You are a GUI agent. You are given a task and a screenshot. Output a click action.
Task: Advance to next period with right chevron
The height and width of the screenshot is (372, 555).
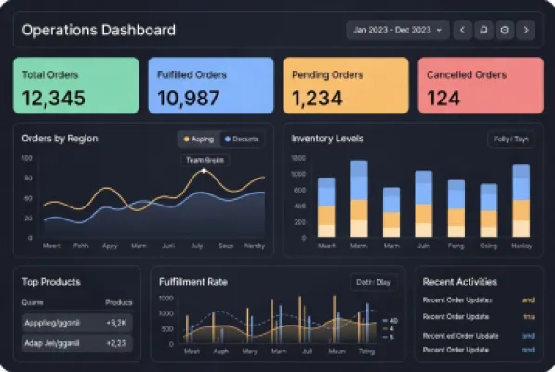tap(526, 30)
